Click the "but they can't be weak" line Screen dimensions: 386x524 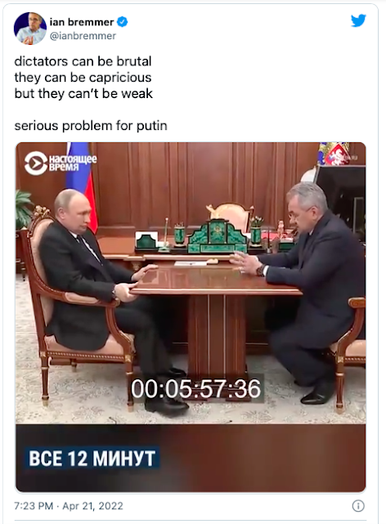tap(83, 93)
